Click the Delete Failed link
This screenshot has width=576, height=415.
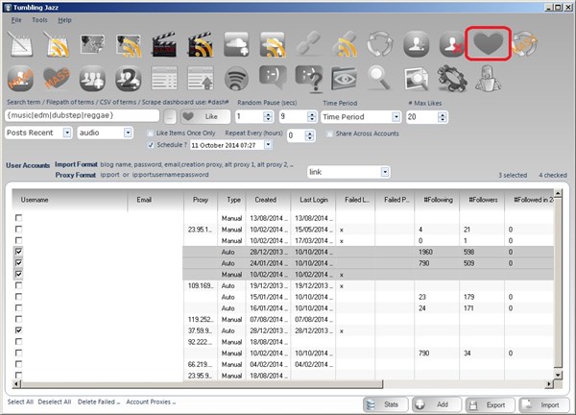tap(99, 402)
